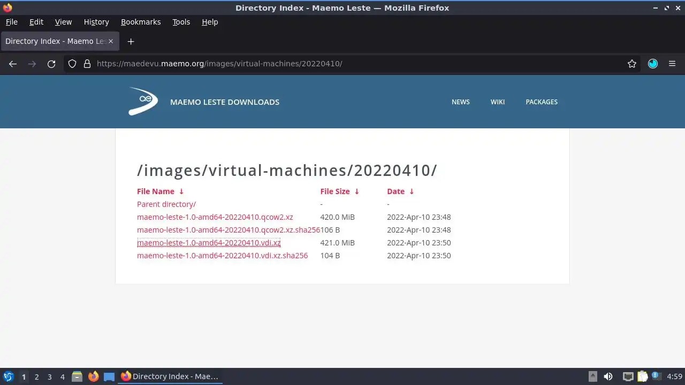The height and width of the screenshot is (385, 685).
Task: Open the Bookmarks menu
Action: pyautogui.click(x=141, y=22)
